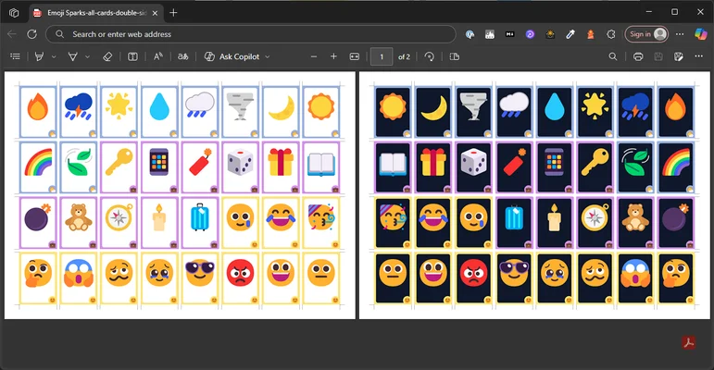Toggle the Page view layout icon

click(454, 56)
